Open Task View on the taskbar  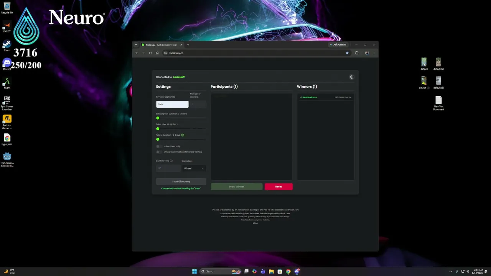tap(246, 271)
